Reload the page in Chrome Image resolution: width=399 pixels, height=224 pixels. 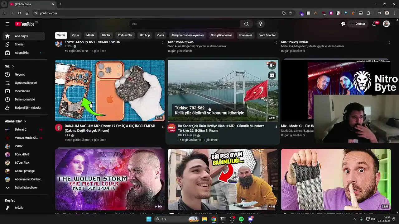click(x=19, y=13)
